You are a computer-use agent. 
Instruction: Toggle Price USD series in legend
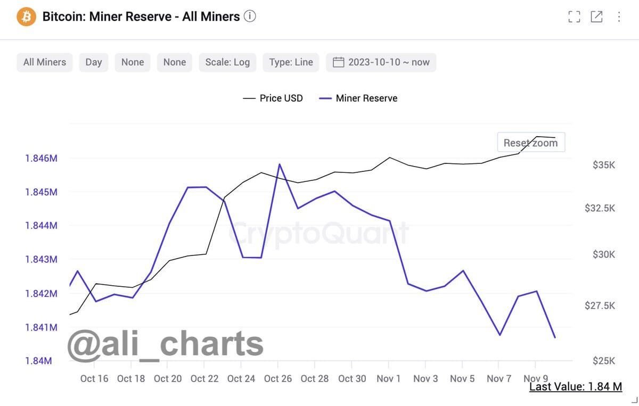[273, 98]
